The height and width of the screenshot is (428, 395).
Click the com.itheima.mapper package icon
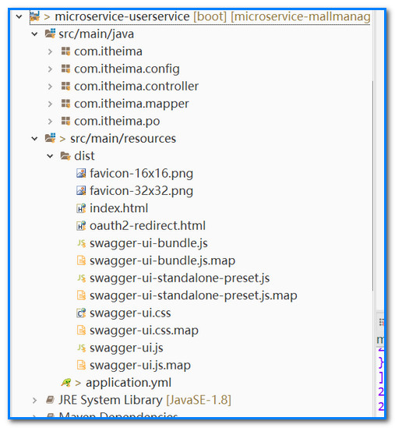(65, 104)
